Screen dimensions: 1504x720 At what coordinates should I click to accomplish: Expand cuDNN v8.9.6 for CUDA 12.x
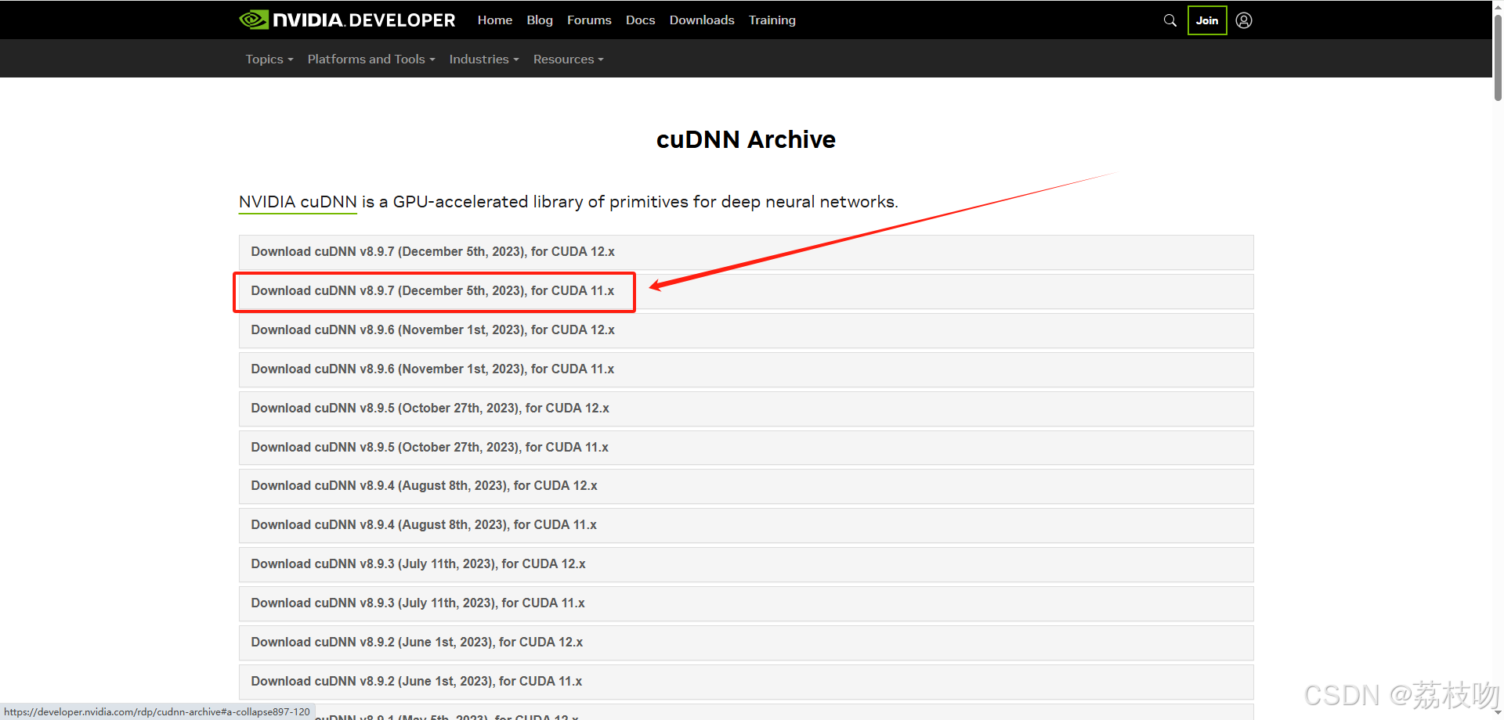click(746, 330)
